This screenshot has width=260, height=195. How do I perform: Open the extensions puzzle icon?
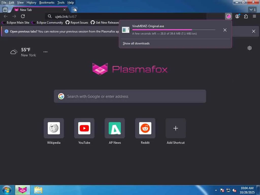point(246,16)
